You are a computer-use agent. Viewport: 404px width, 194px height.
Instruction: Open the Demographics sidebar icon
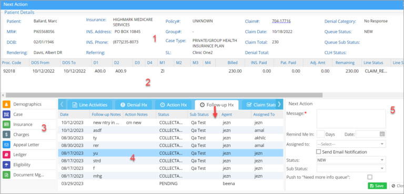[x=6, y=104]
